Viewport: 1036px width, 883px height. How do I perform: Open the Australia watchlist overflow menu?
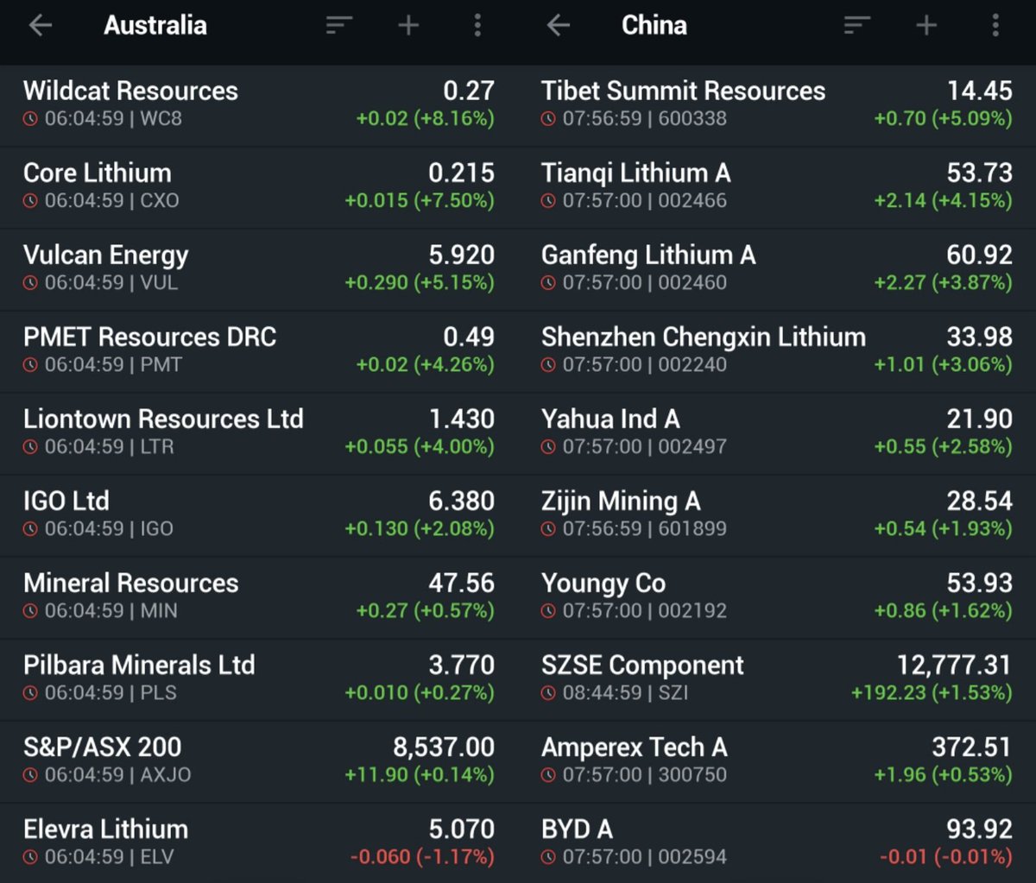(x=477, y=25)
